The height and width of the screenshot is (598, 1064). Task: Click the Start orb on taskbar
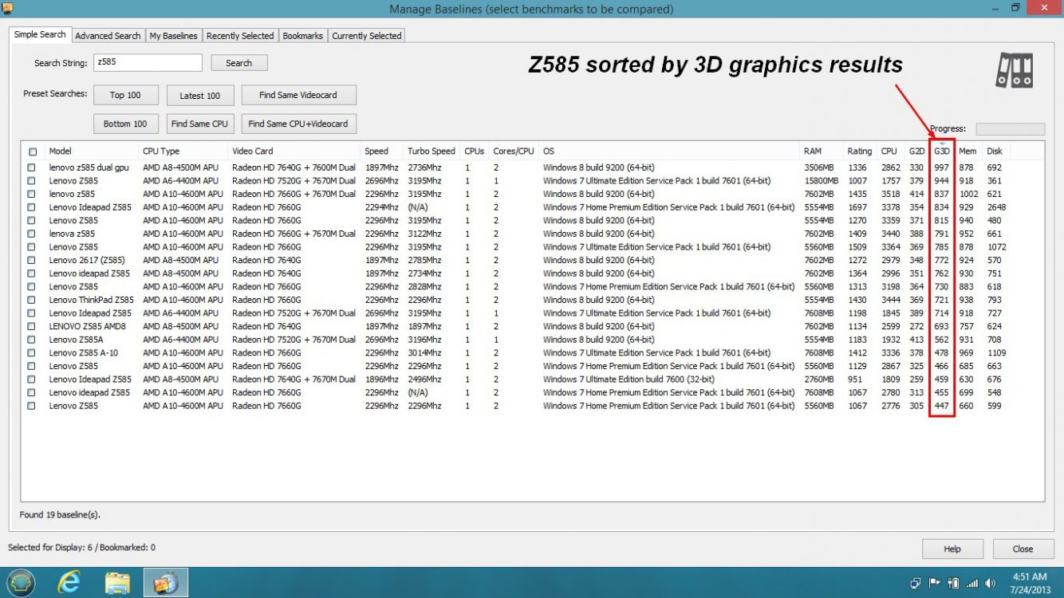point(22,582)
